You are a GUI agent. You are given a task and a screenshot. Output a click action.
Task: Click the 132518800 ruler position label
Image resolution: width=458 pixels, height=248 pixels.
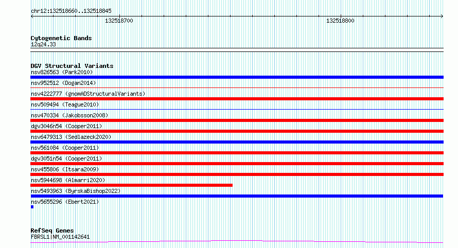tap(340, 21)
